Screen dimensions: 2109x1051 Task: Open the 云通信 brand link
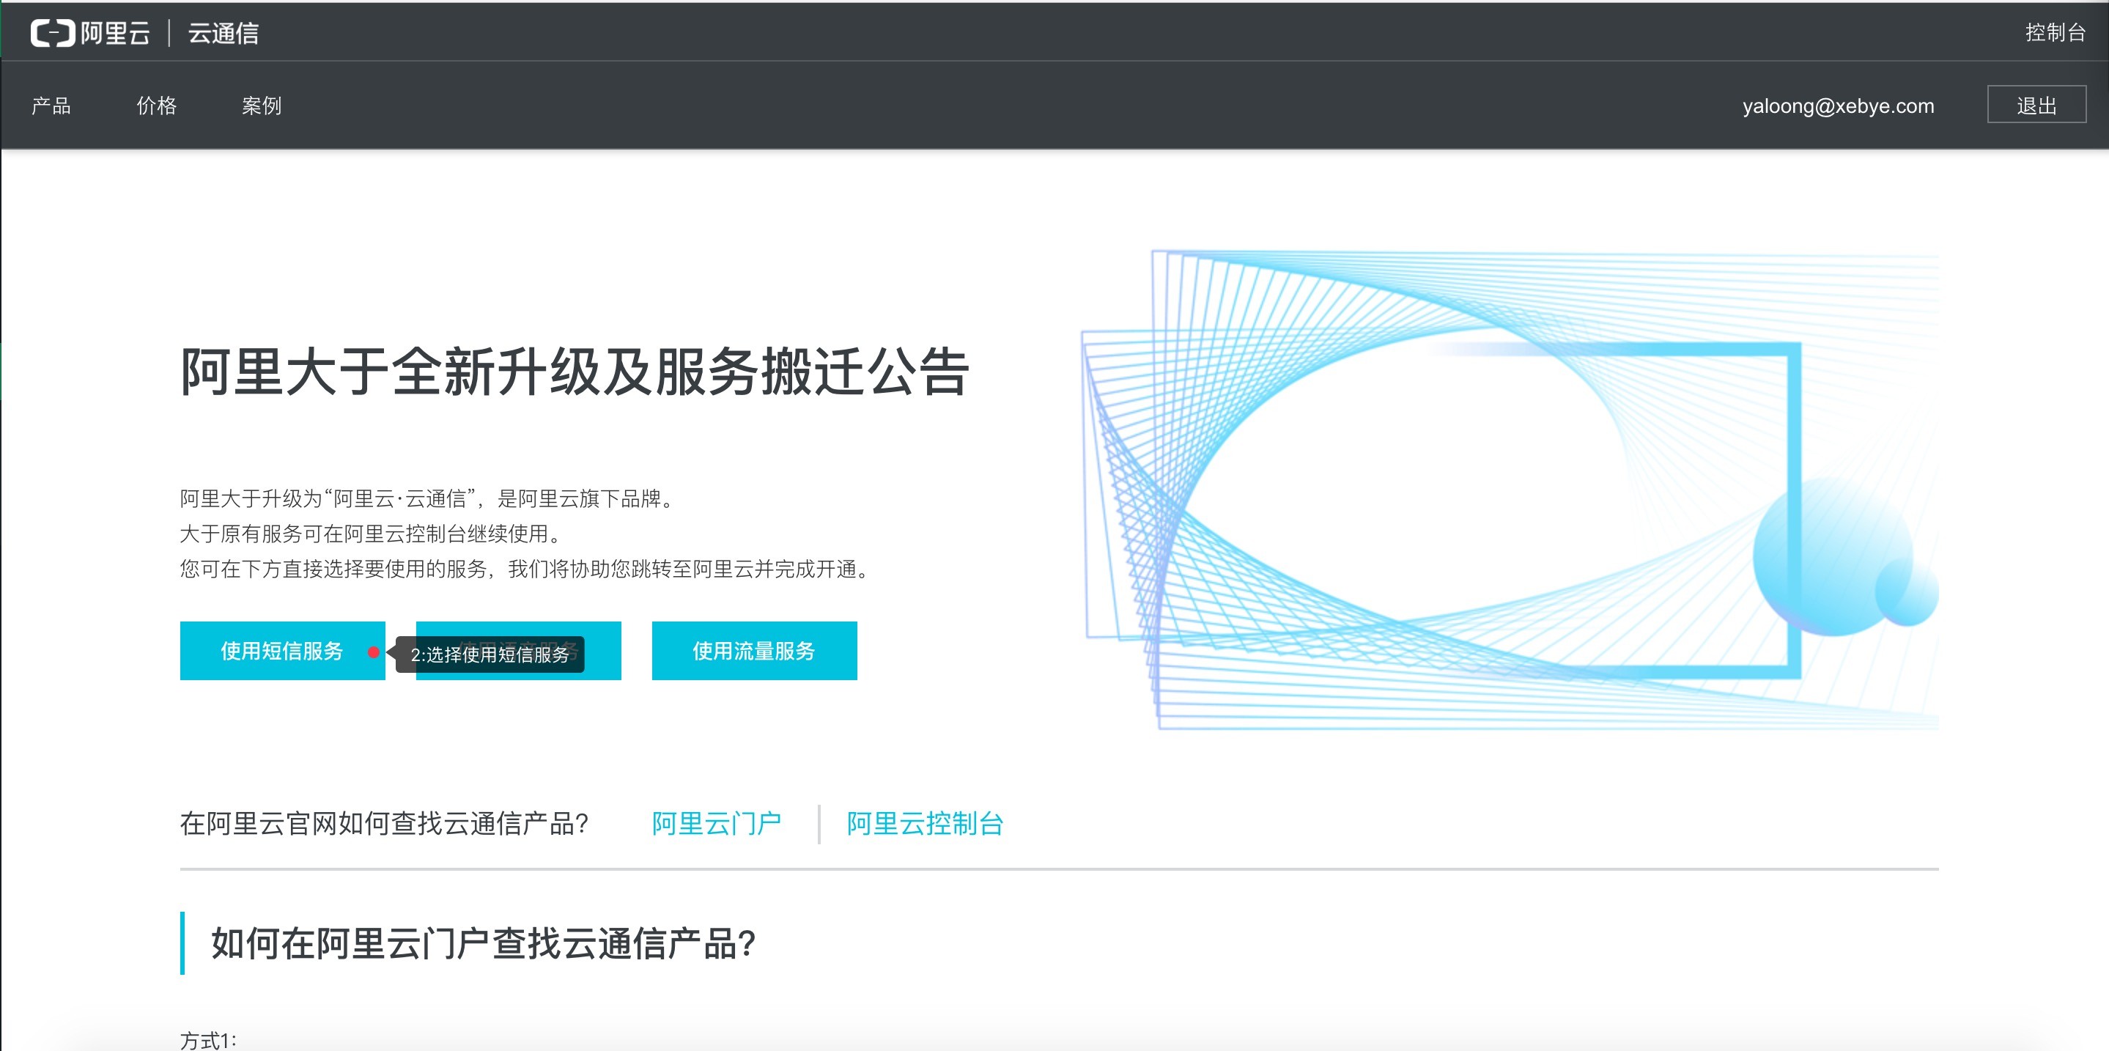pos(224,33)
